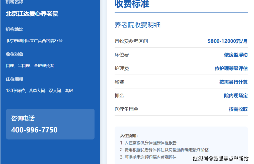Viewport: 254px width, 164px height.
Task: Select the 养老院收费明细 subtitle
Action: (138, 25)
